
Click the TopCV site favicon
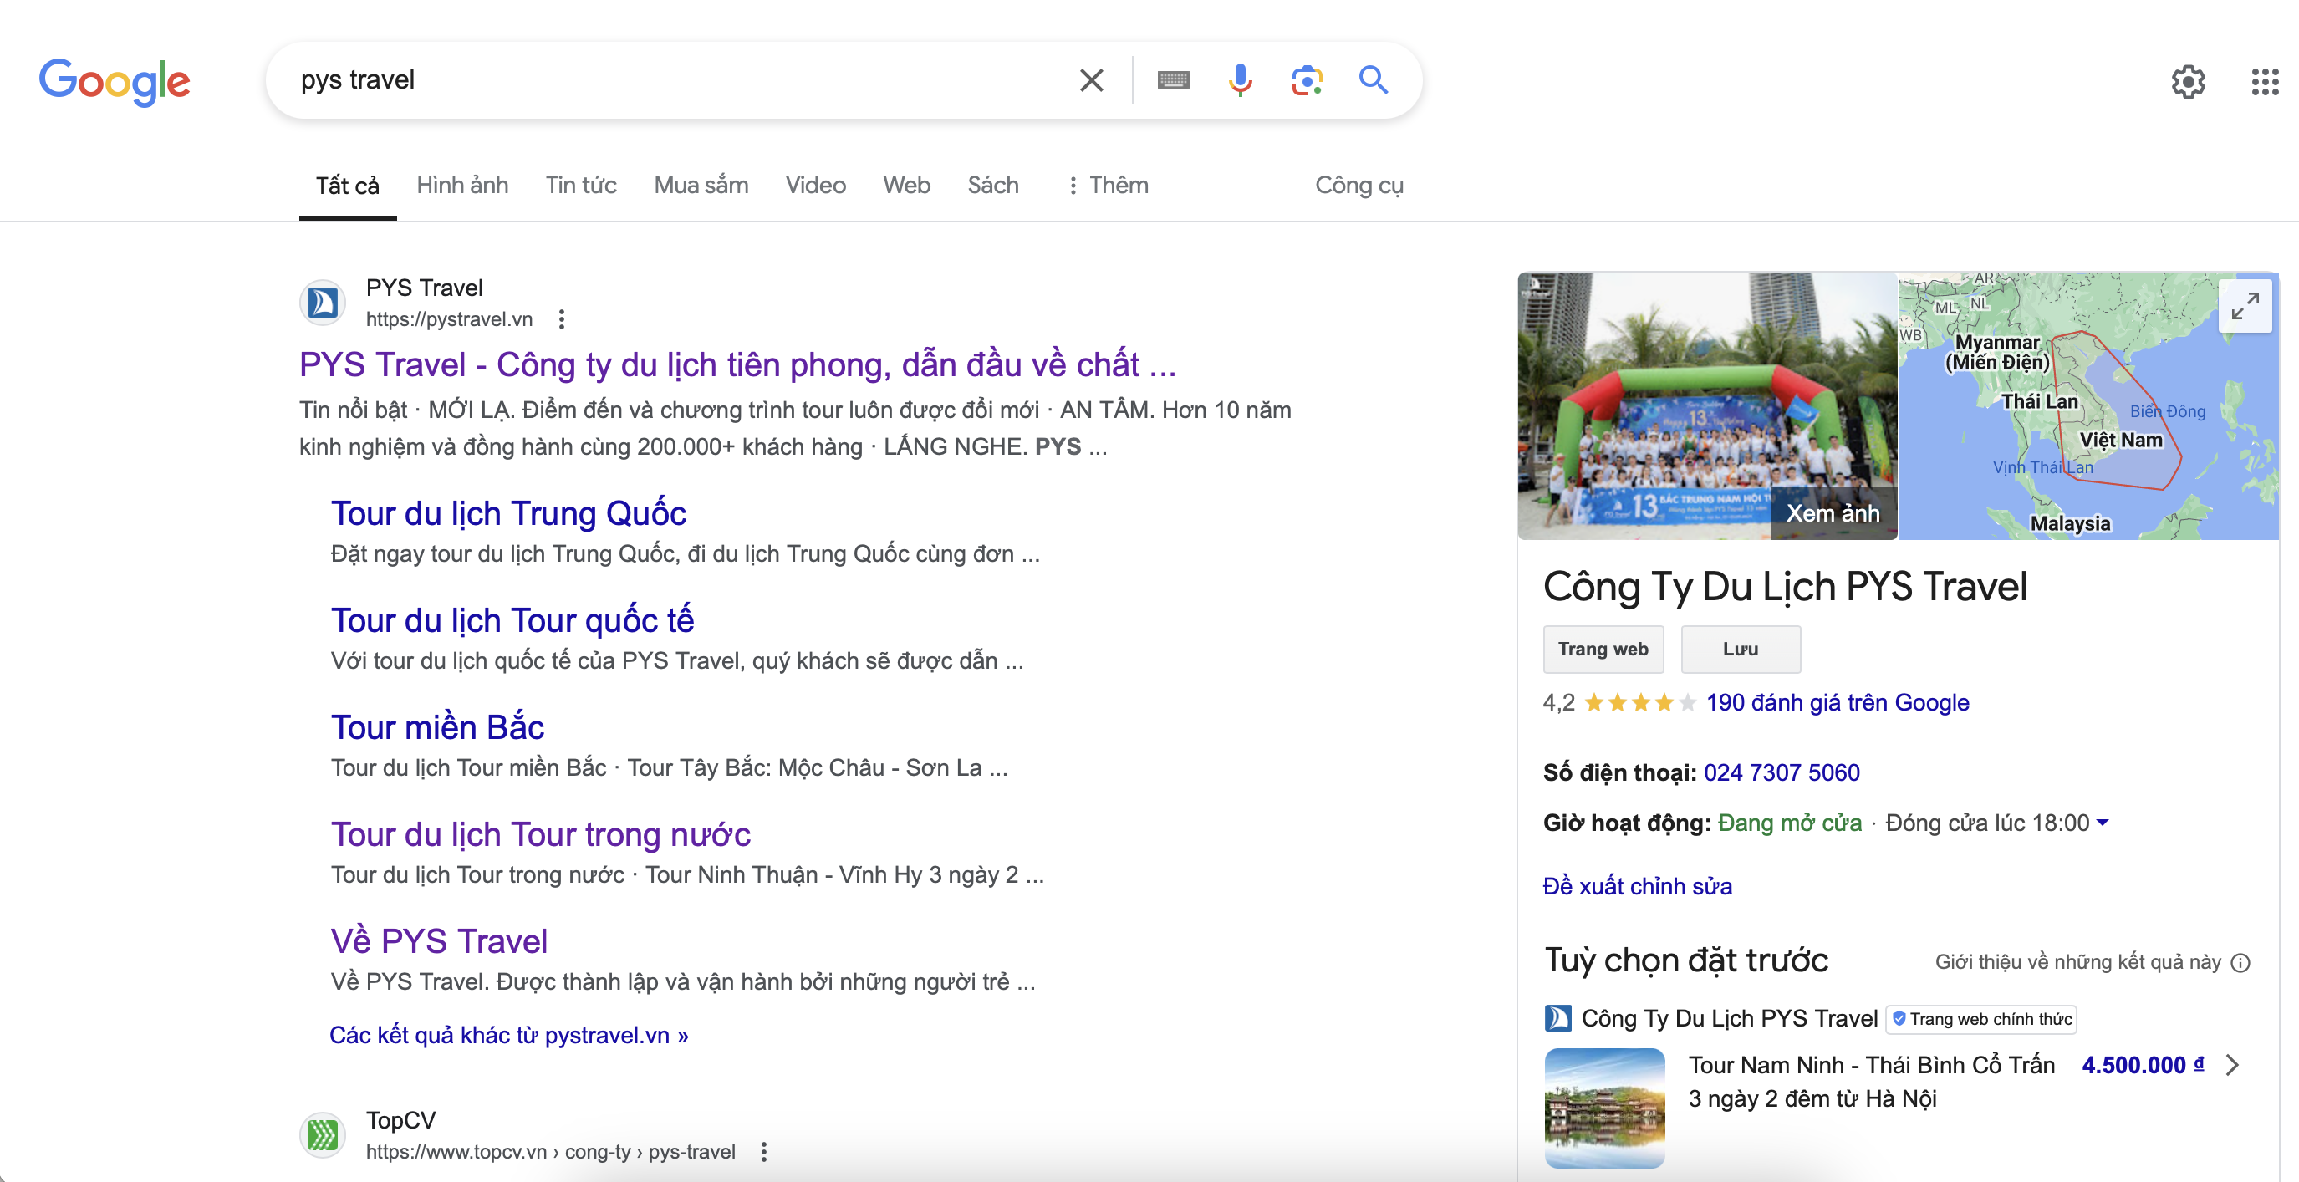tap(322, 1134)
